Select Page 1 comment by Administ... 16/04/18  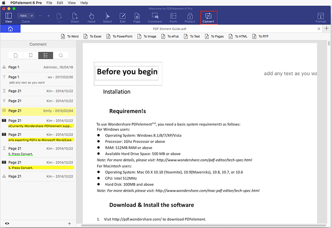tap(38, 67)
